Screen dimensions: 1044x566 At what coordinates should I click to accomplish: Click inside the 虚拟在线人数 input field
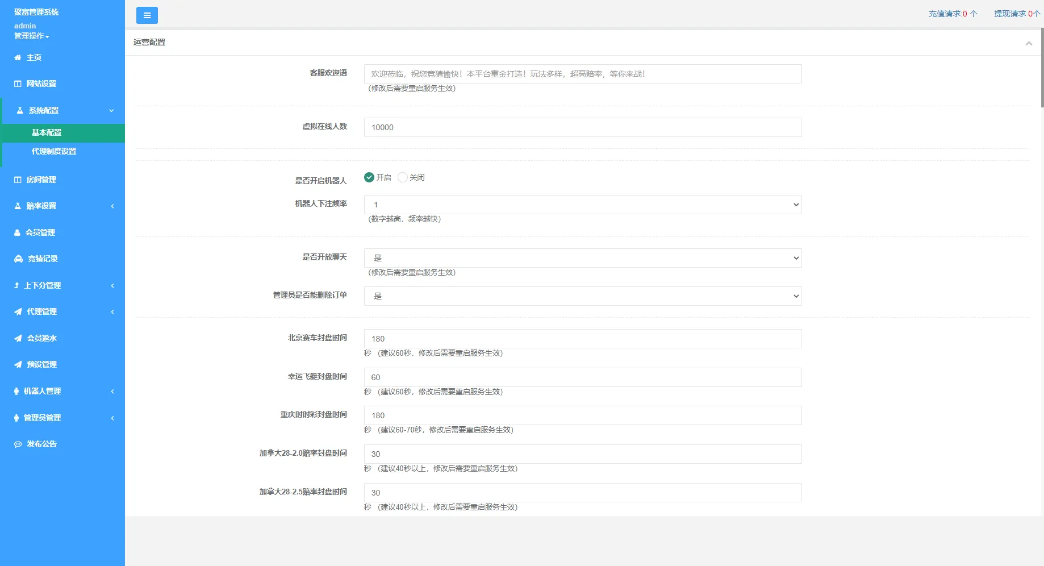pos(582,127)
